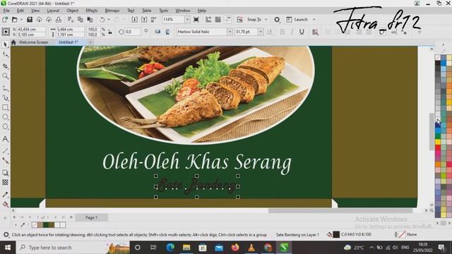Toggle Show Rulers button
Screen dimensions: 452x254
pos(208,20)
